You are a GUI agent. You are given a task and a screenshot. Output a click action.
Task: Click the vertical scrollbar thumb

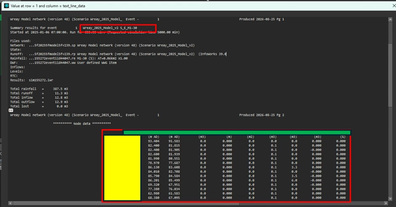coord(390,75)
